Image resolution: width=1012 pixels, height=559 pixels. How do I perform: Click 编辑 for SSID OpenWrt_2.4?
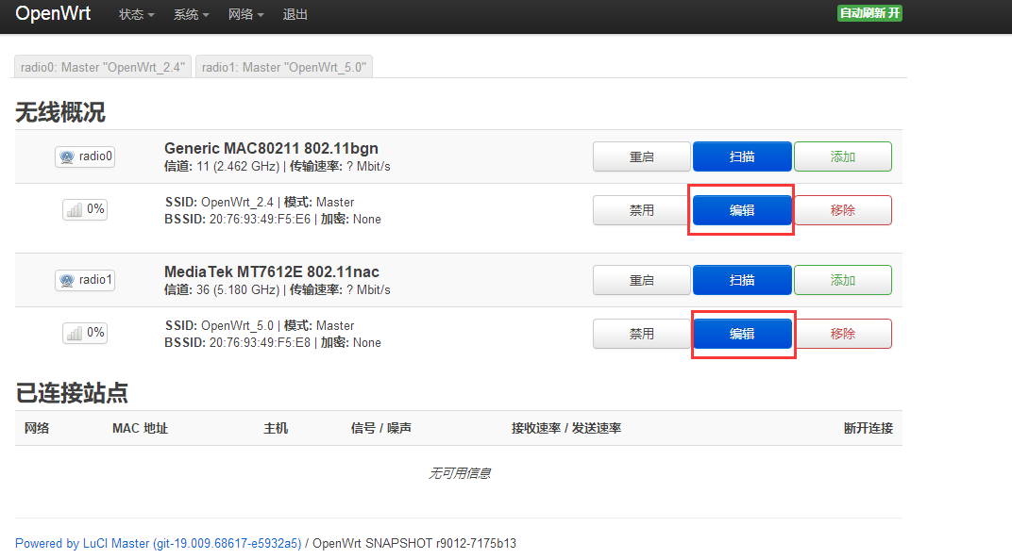(x=742, y=210)
